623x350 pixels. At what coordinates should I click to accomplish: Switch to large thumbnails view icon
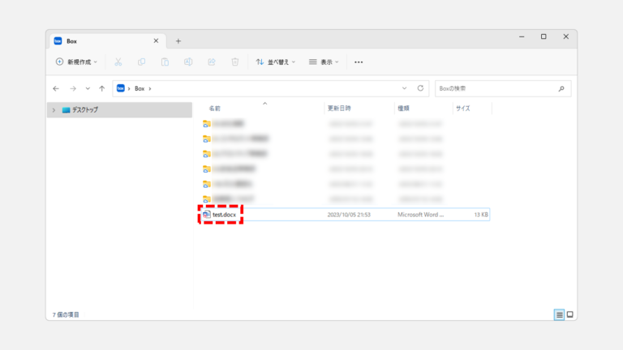pyautogui.click(x=570, y=314)
